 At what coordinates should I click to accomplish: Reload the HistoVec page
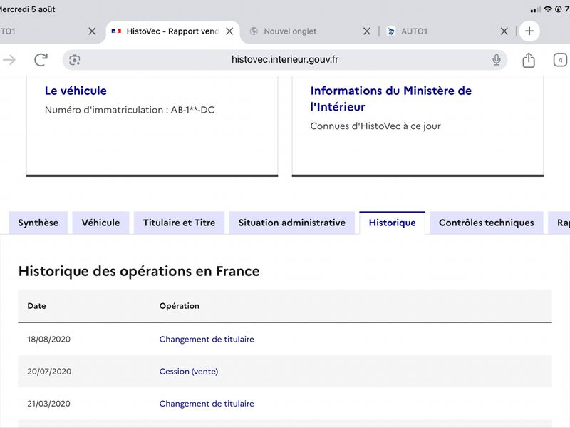tap(41, 60)
